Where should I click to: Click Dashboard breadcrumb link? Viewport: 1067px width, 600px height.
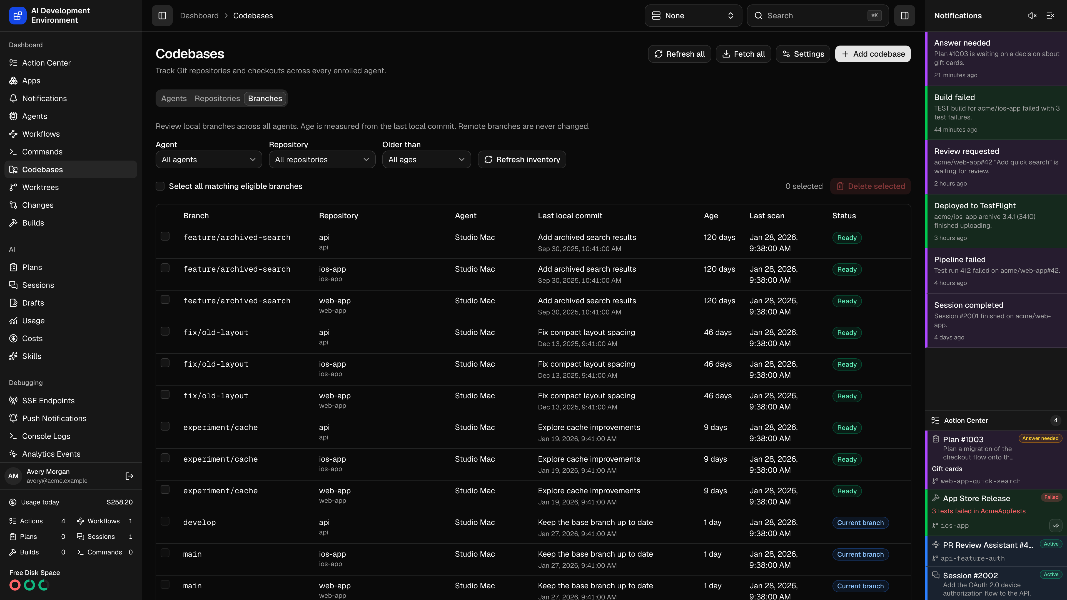tap(199, 16)
